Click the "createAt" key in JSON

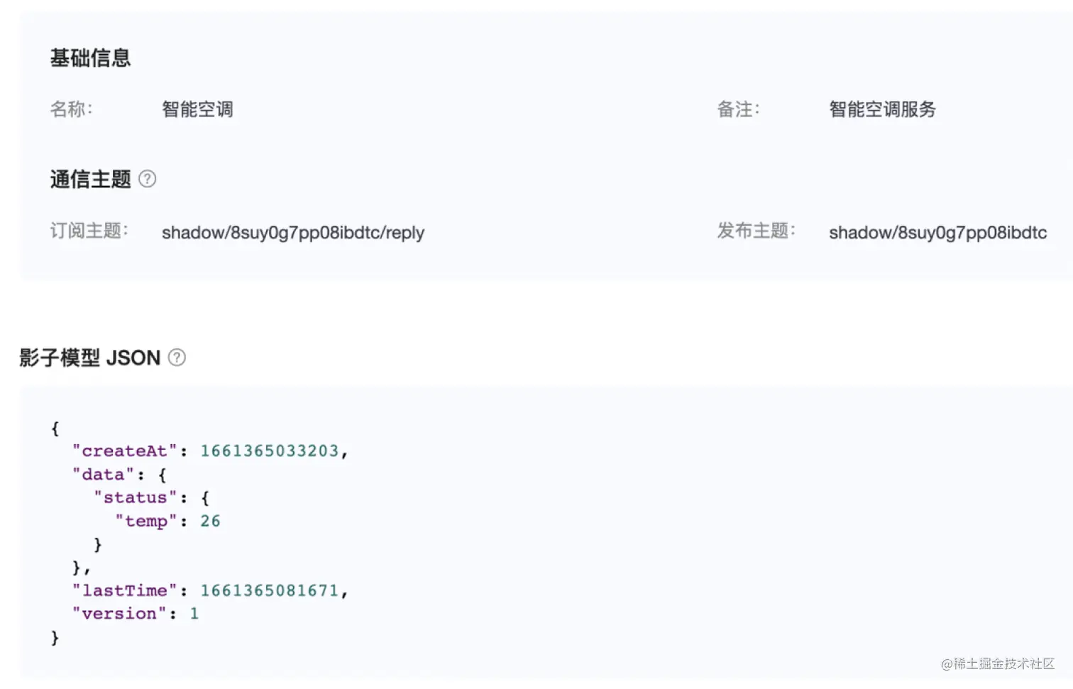coord(124,451)
